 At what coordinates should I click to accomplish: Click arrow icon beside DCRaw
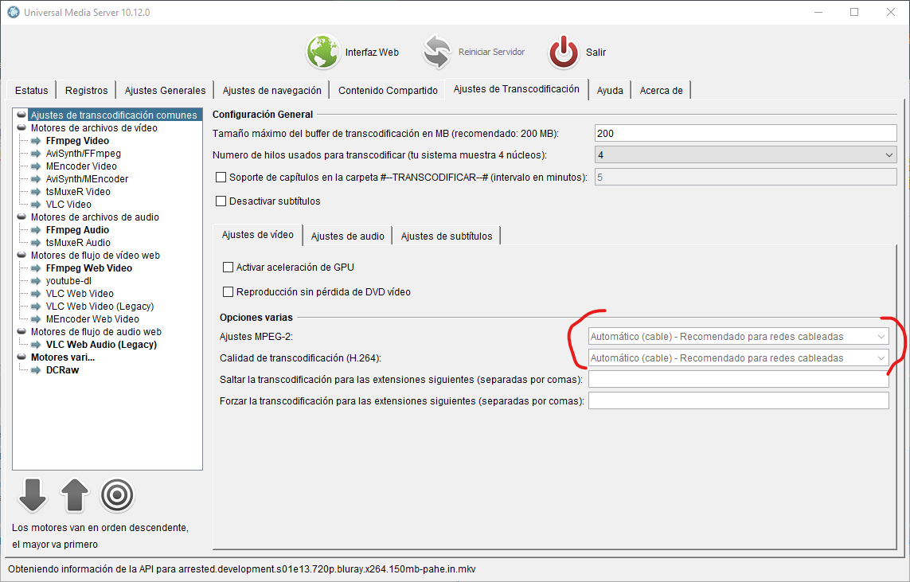(36, 370)
